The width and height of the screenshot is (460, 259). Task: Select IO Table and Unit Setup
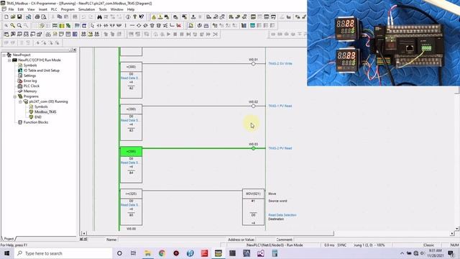[42, 71]
